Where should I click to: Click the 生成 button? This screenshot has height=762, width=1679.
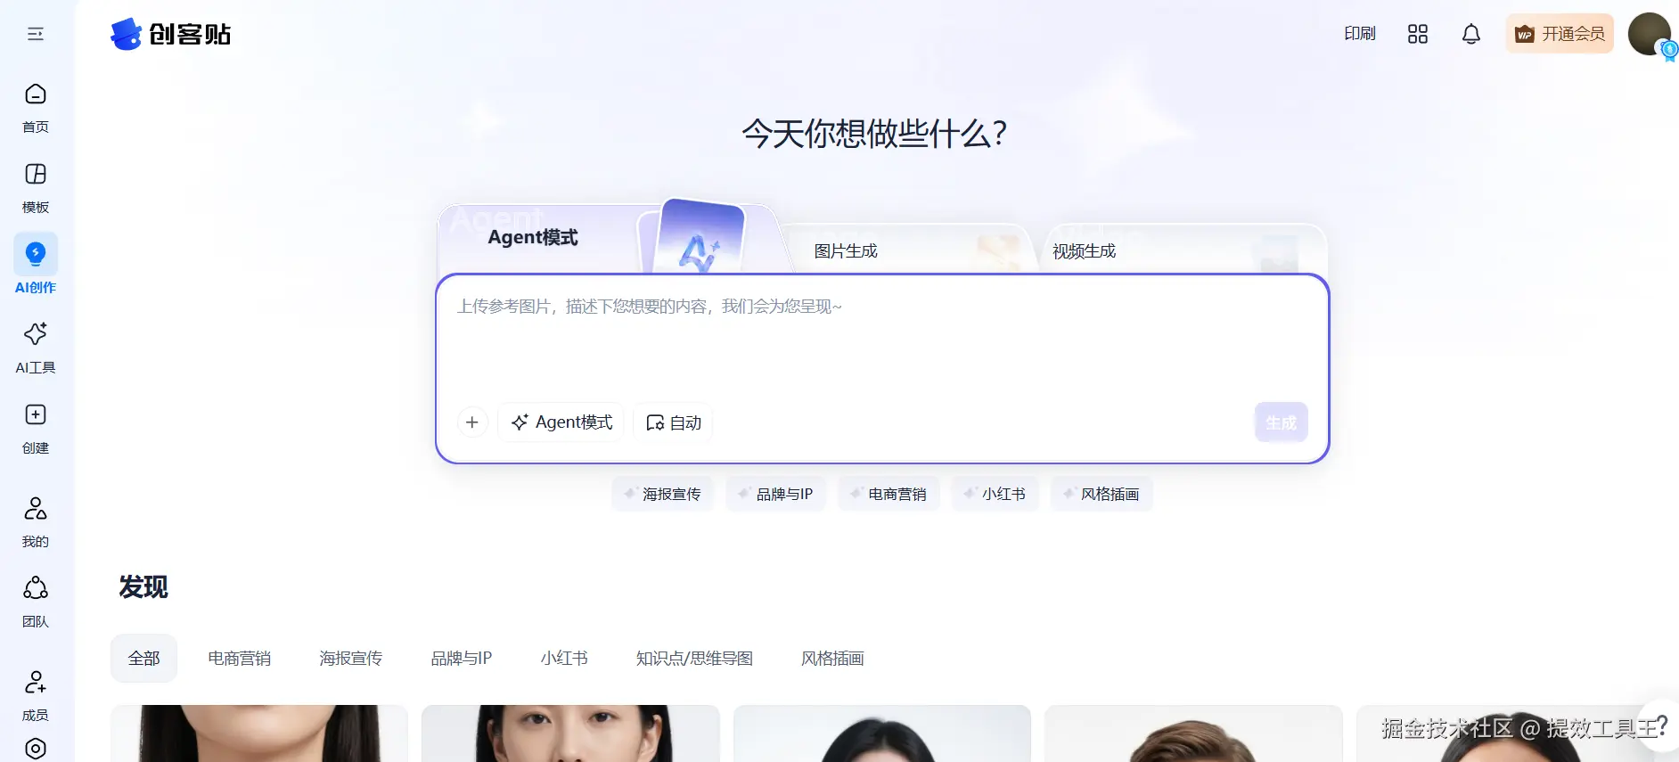(1281, 422)
